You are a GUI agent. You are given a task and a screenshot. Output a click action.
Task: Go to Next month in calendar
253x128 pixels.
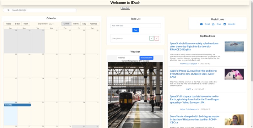coord(26,24)
